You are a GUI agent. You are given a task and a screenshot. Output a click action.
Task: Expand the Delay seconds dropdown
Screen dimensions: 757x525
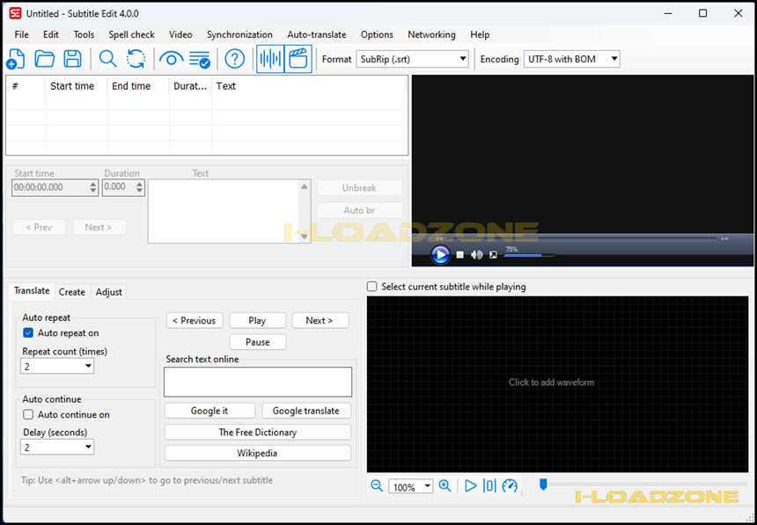coord(57,448)
